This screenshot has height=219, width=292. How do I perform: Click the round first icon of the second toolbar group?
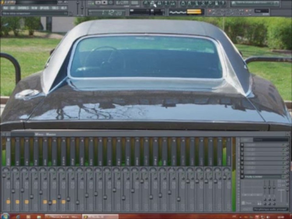183,3
